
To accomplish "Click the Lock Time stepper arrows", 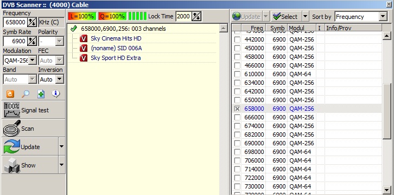I will (196, 17).
